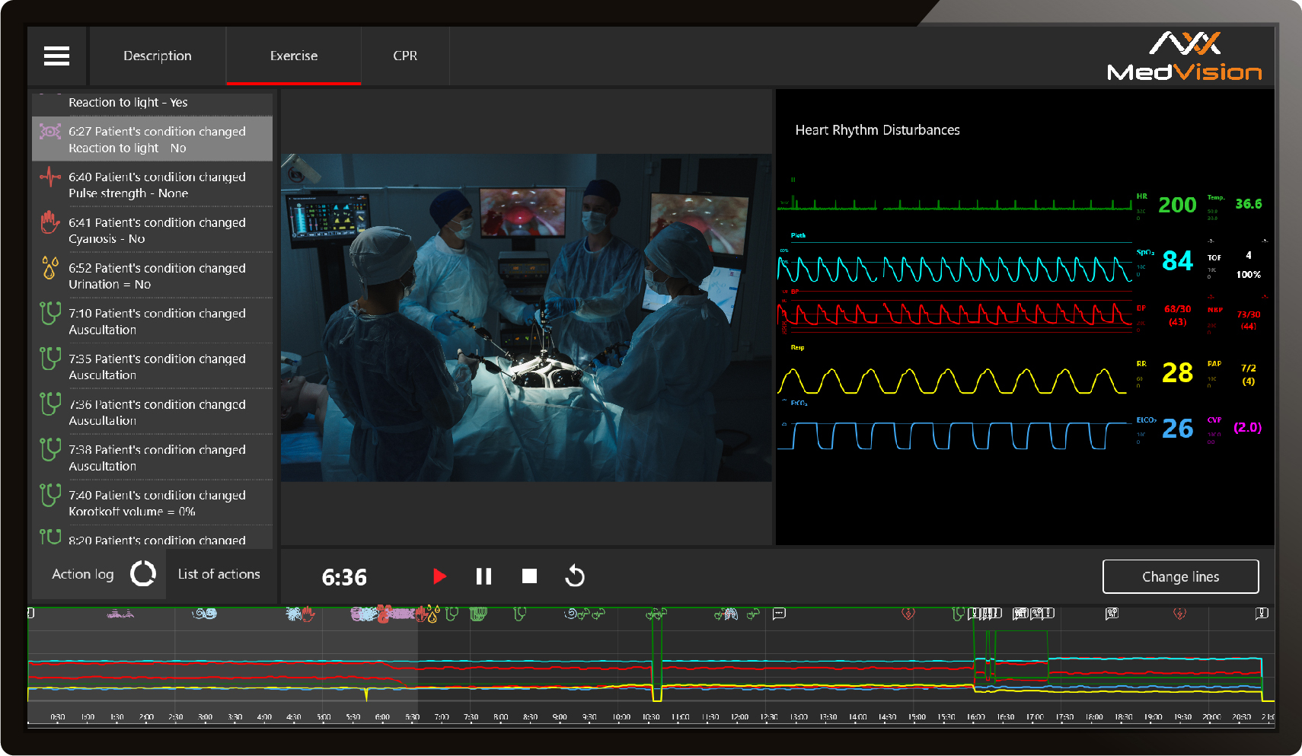
Task: Switch to the Action log view
Action: (x=82, y=574)
